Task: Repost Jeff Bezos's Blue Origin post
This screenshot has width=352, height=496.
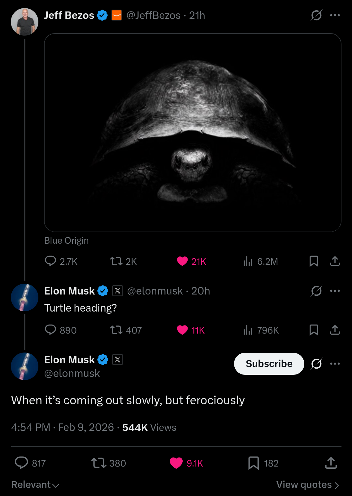Action: coord(116,261)
